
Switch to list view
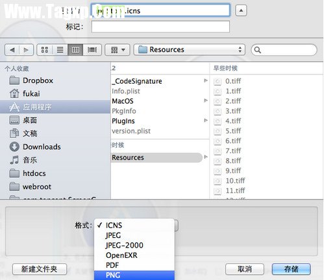coord(60,50)
